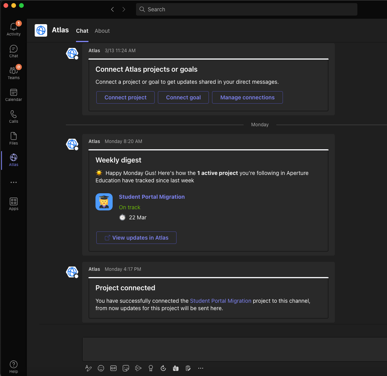Show more apps via sidebar ellipsis
Viewport: 387px width, 376px height.
pos(14,182)
